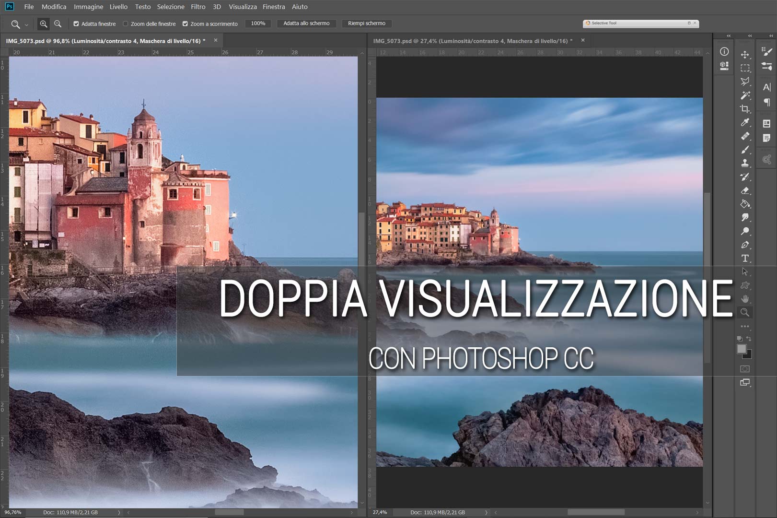Image resolution: width=777 pixels, height=518 pixels.
Task: Disable the Adatta finestre checkbox
Action: pos(76,23)
